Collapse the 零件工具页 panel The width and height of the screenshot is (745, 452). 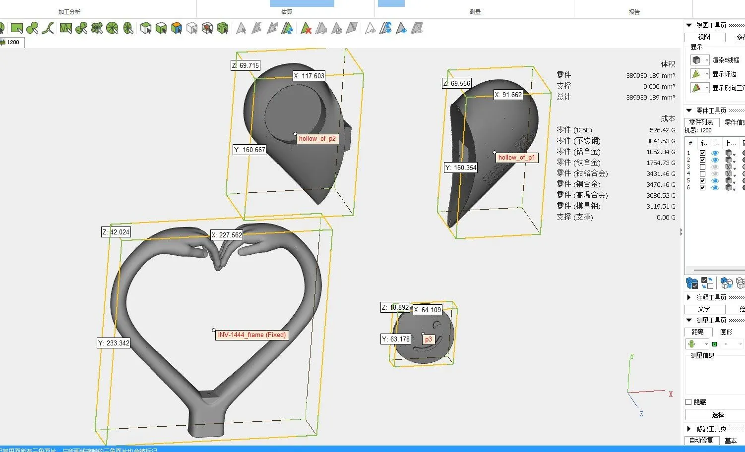689,111
